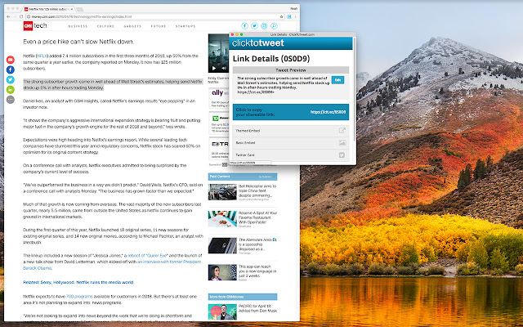Click the 700 programs link

coord(79,296)
